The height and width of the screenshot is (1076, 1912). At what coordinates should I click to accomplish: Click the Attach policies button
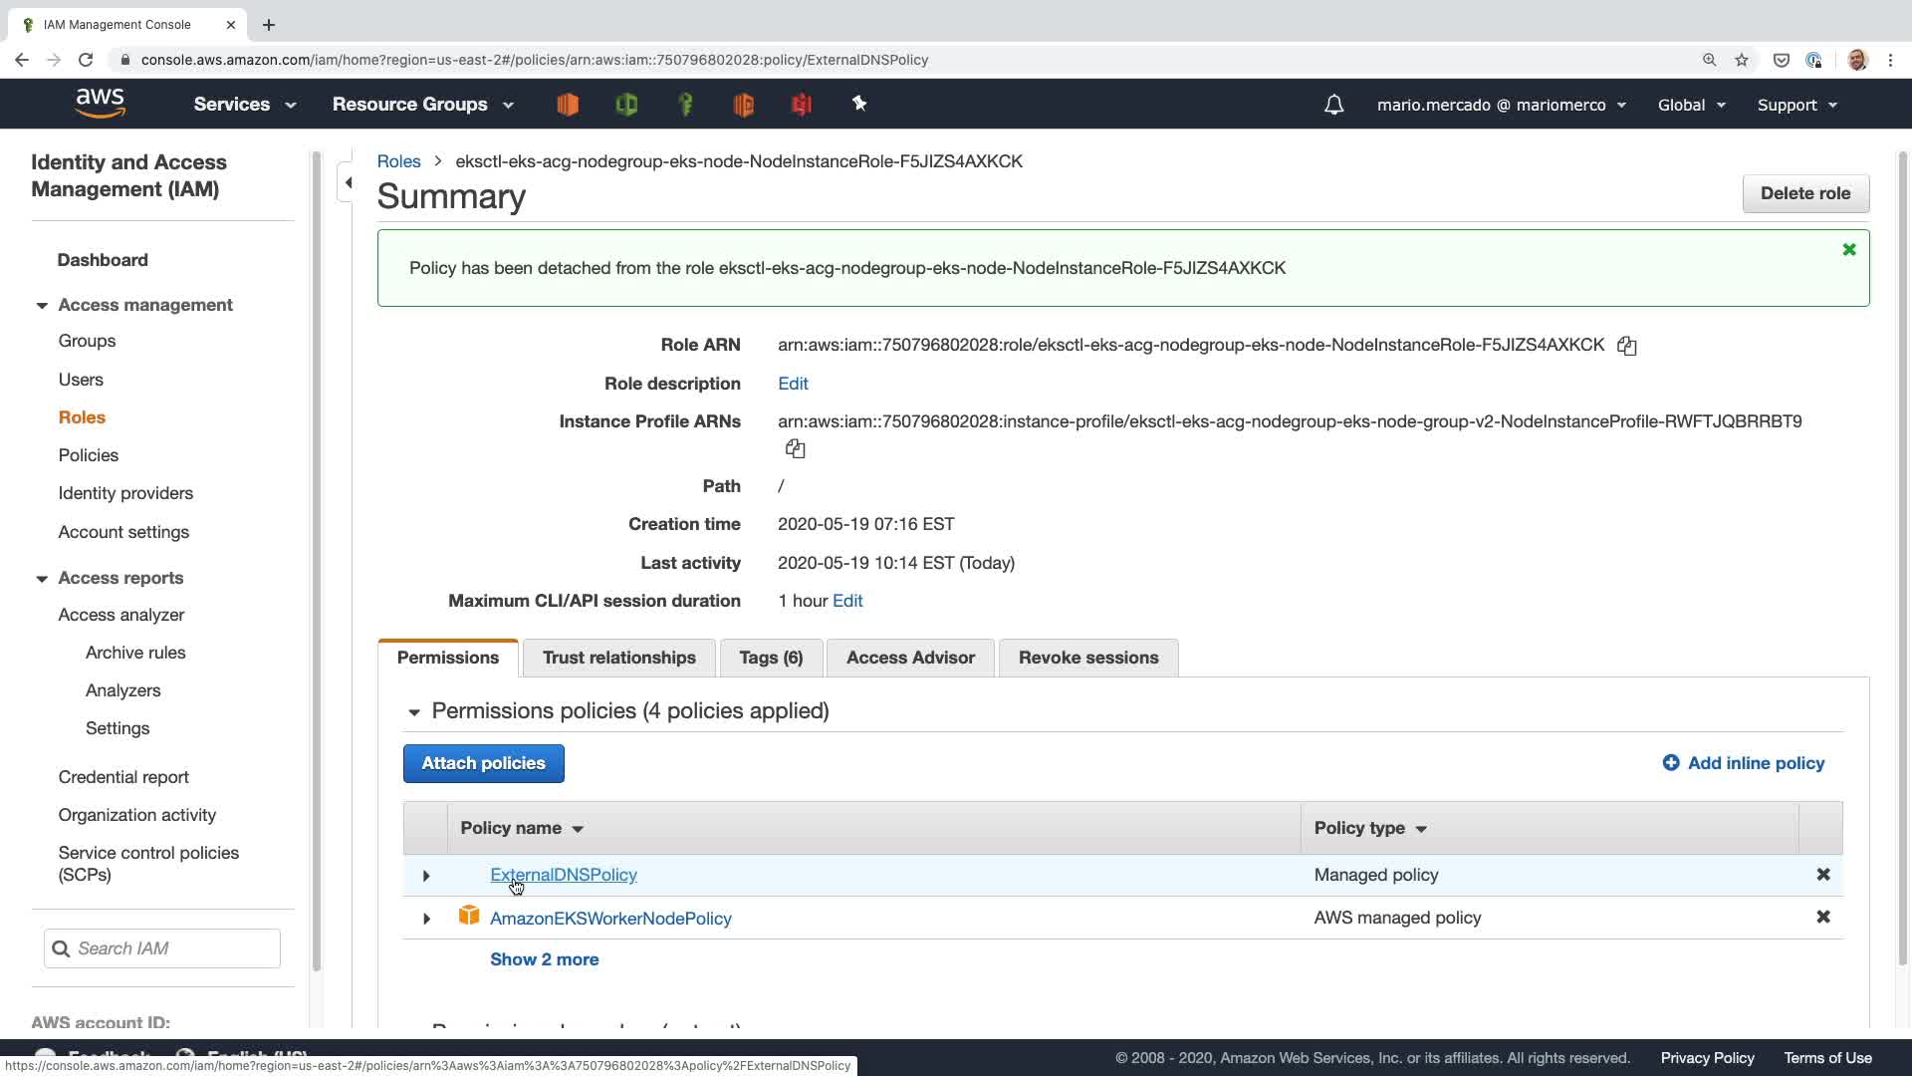(483, 763)
